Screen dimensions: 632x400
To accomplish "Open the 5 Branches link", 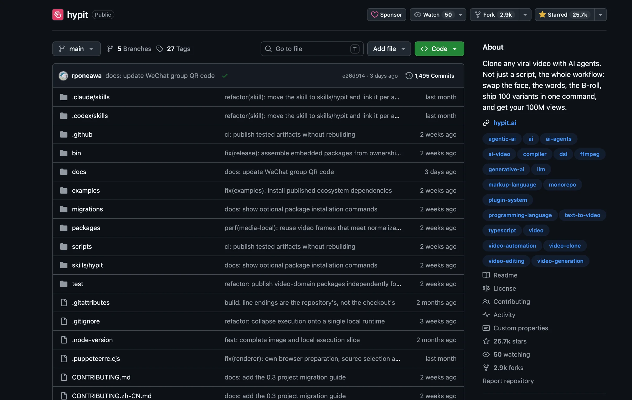I will coord(129,49).
